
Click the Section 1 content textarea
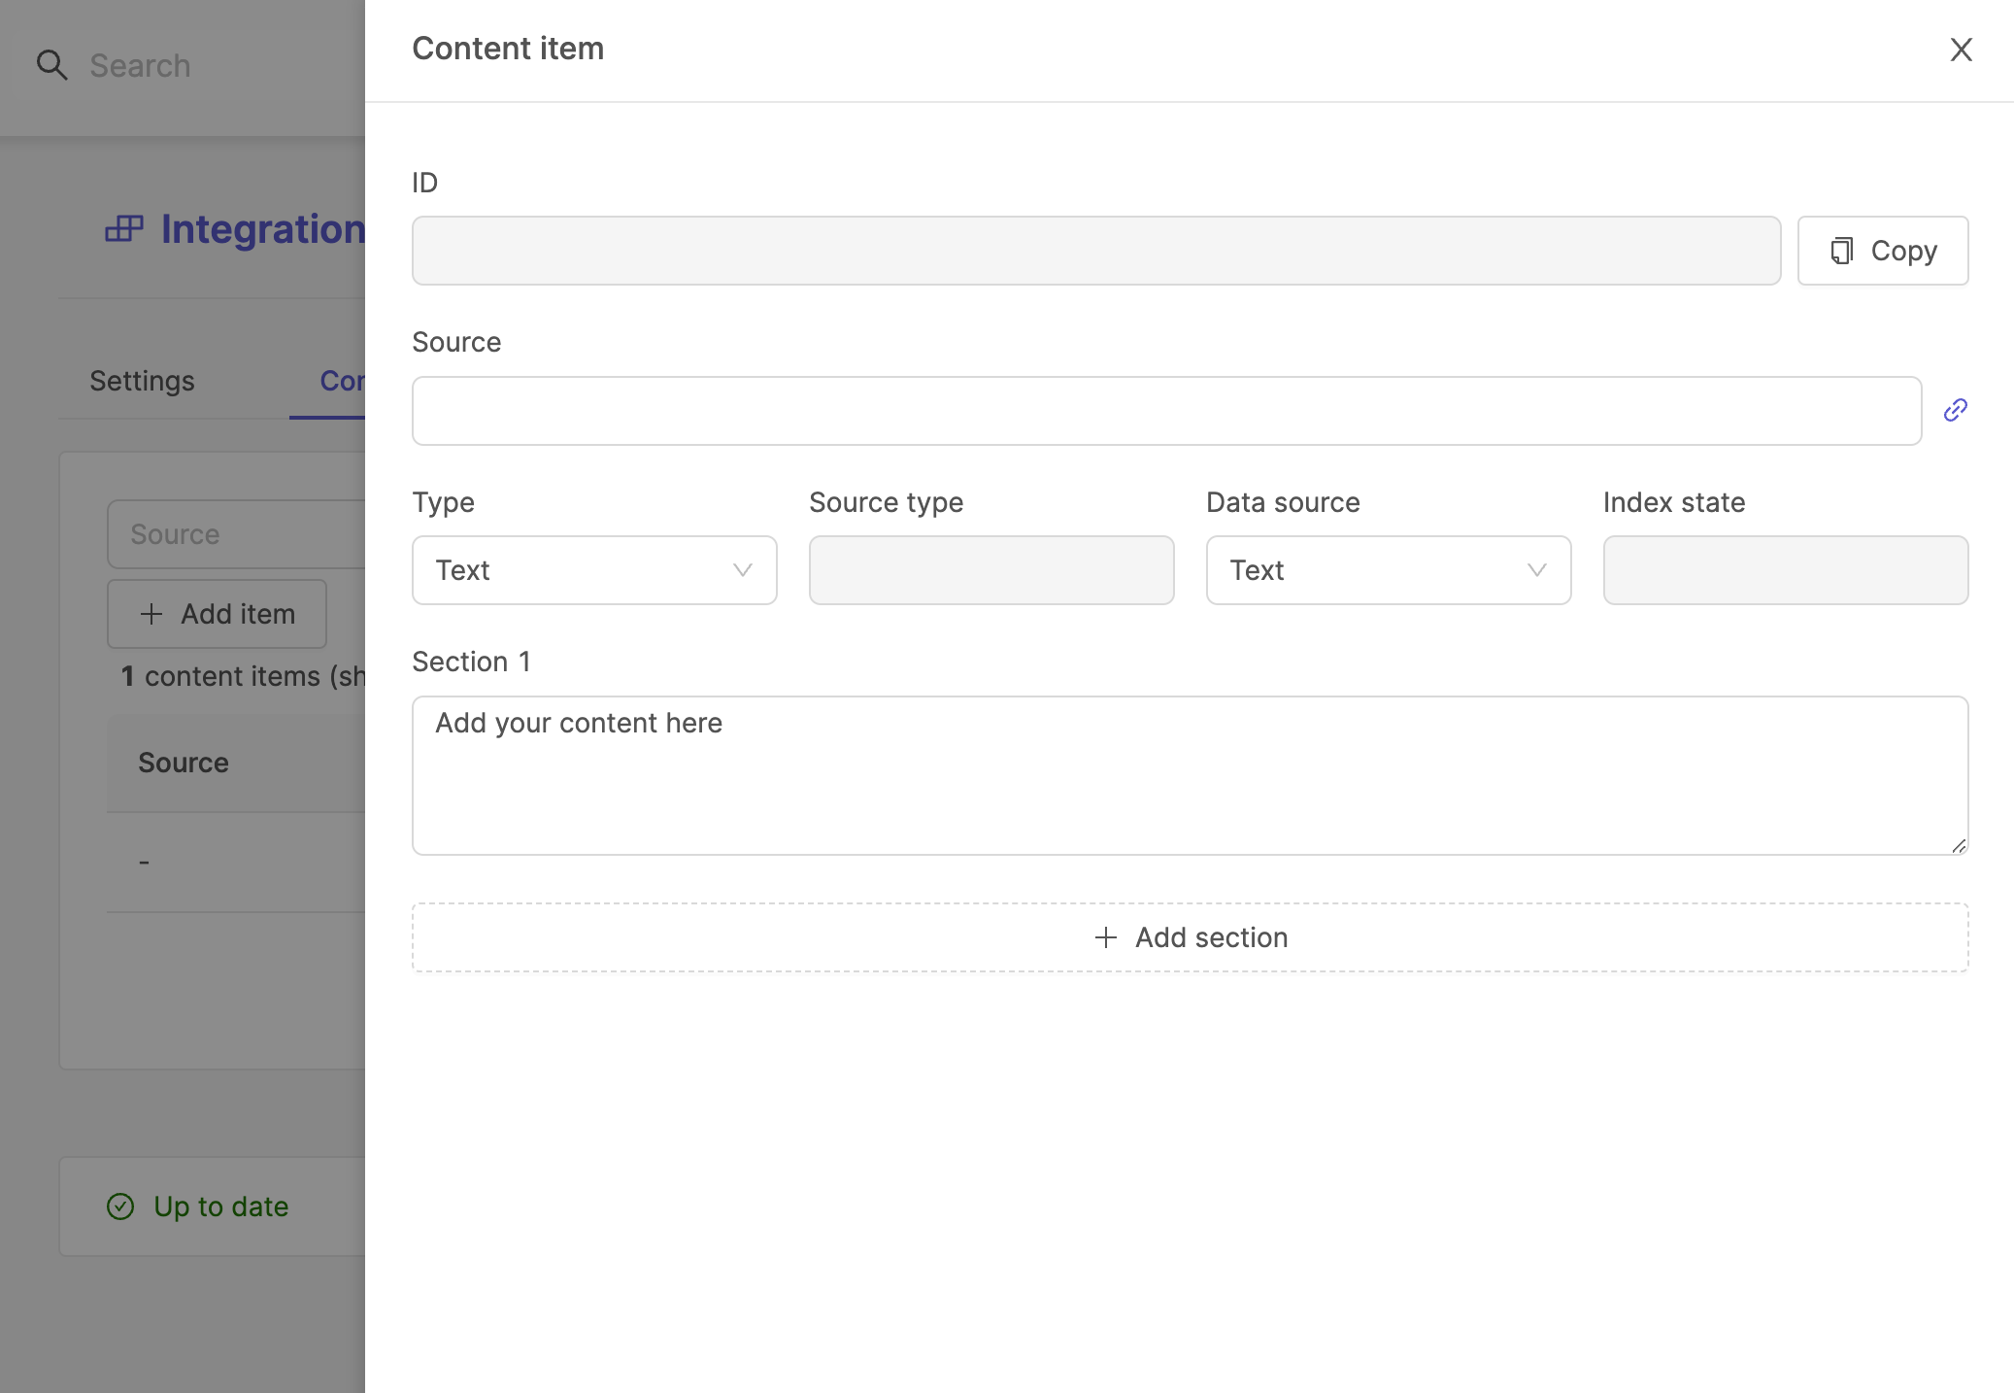point(1190,775)
